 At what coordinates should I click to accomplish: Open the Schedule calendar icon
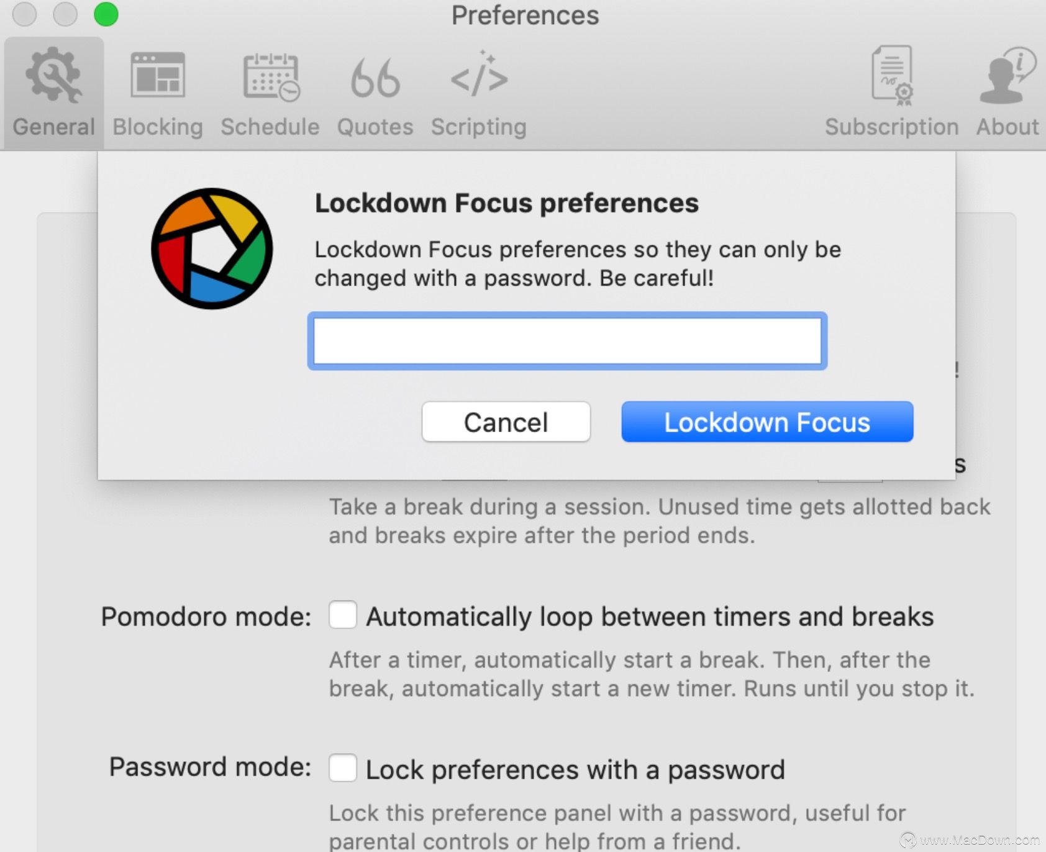point(271,77)
